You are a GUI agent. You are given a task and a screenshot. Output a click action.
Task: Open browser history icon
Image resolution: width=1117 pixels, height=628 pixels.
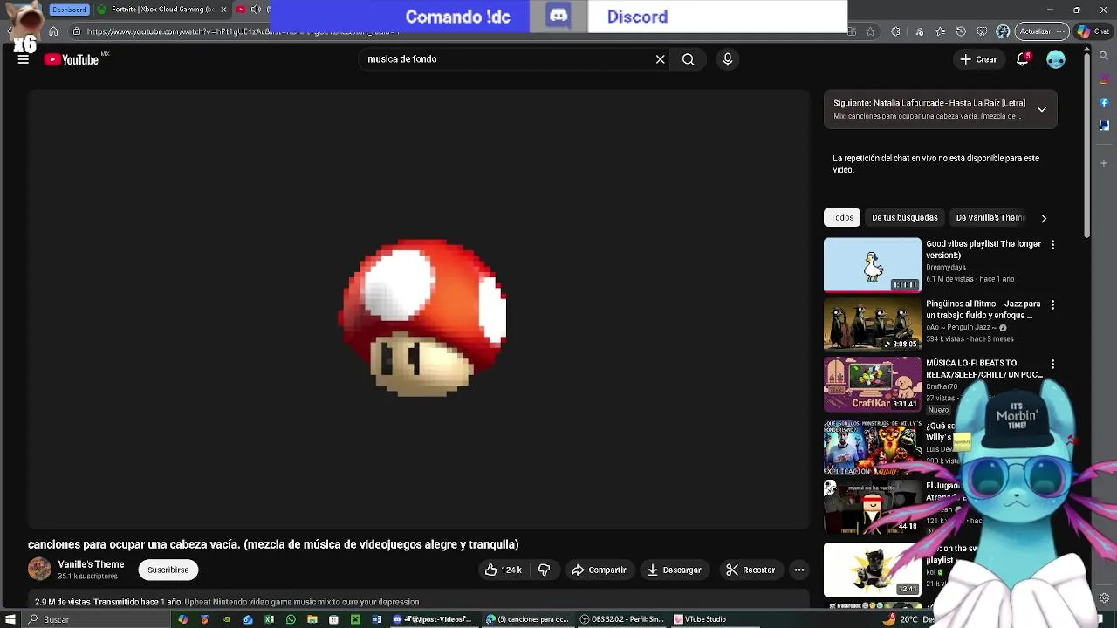(961, 31)
